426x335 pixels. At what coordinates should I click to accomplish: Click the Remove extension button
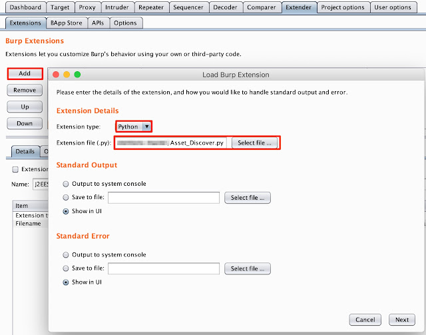[x=25, y=91]
